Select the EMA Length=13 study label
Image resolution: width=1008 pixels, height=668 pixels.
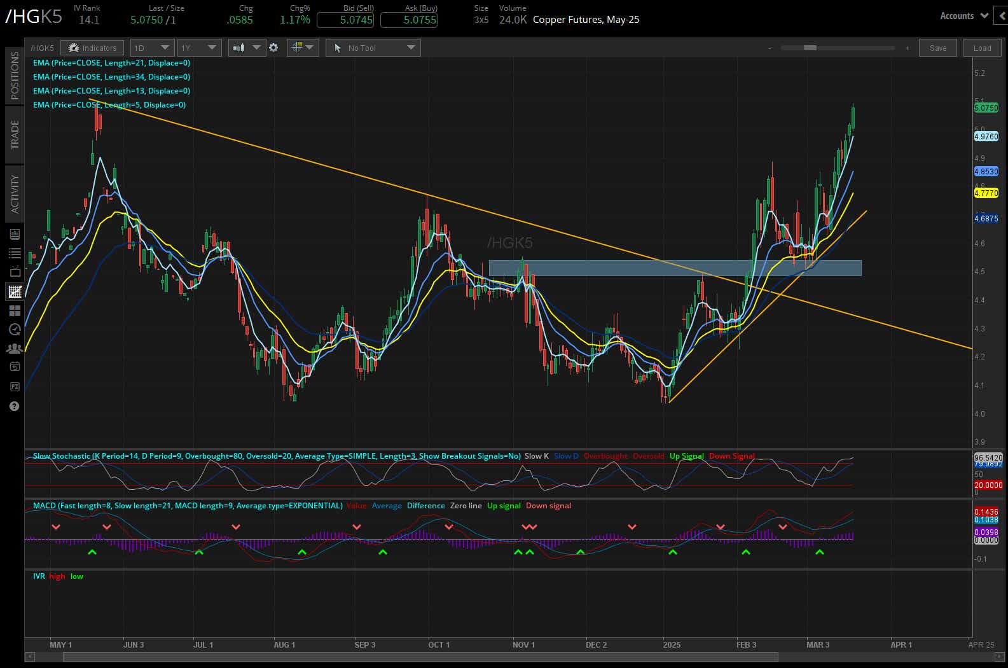coord(111,90)
